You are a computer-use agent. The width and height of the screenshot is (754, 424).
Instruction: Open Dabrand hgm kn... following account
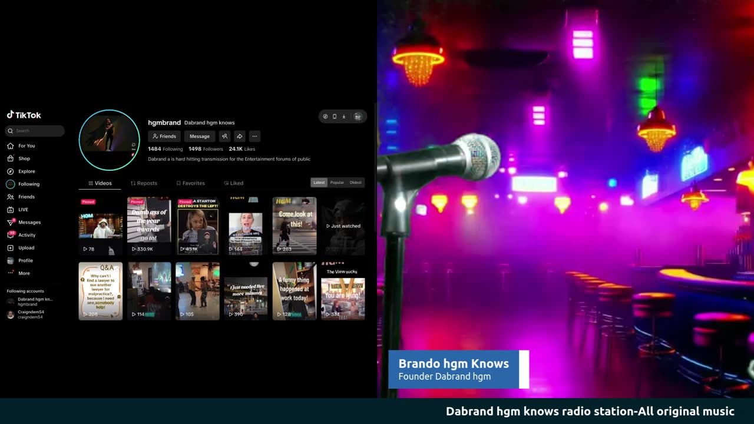(29, 302)
